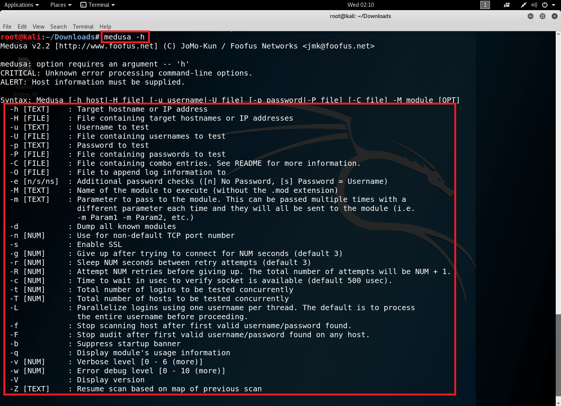The width and height of the screenshot is (561, 406).
Task: Click the screen recorder camera icon
Action: pyautogui.click(x=507, y=5)
